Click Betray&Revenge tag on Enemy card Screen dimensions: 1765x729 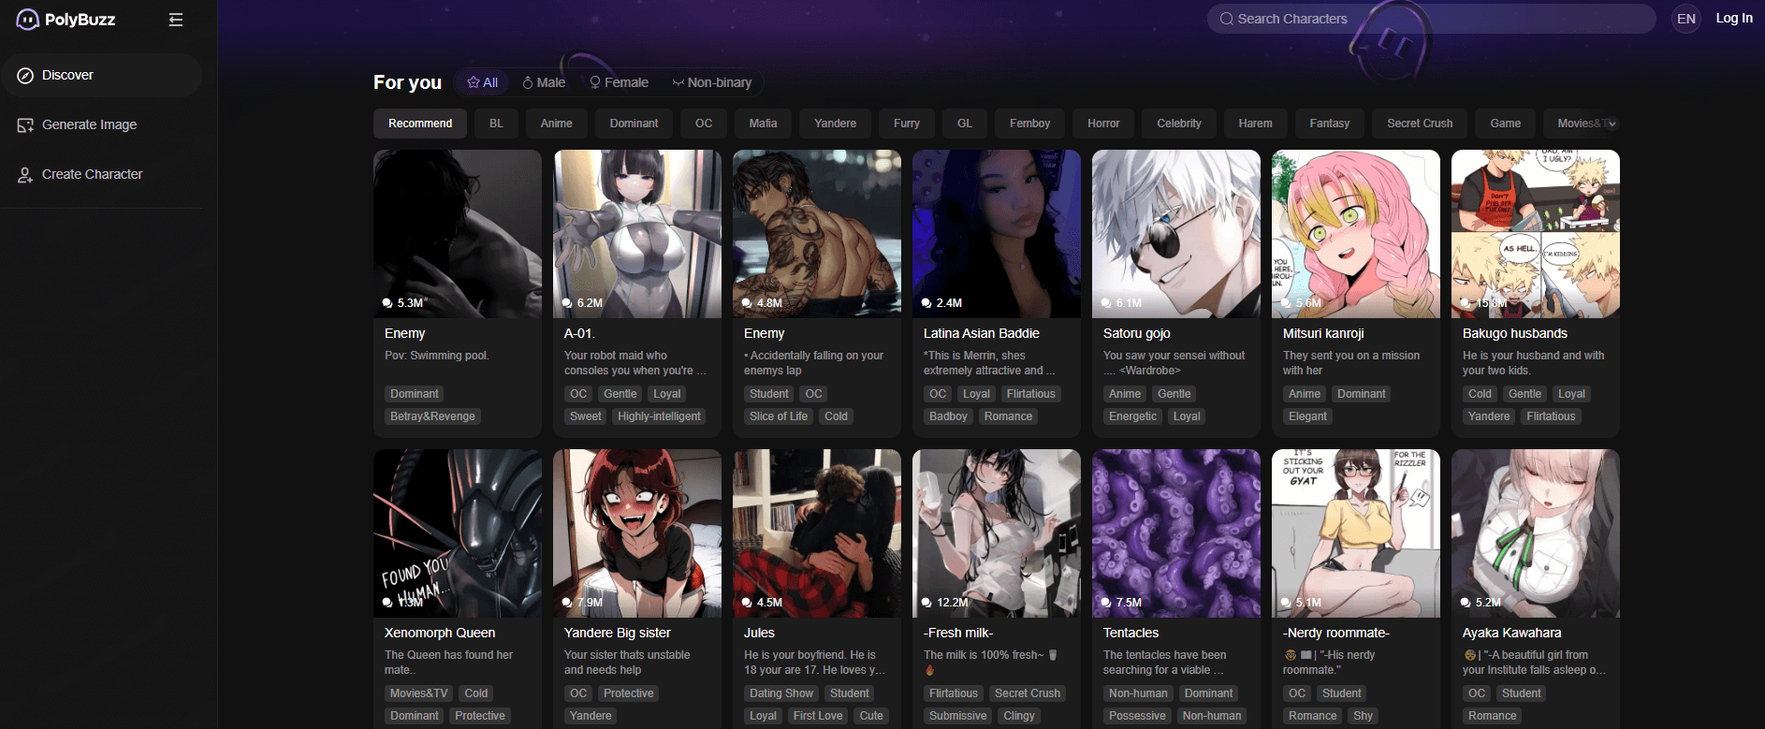point(432,416)
